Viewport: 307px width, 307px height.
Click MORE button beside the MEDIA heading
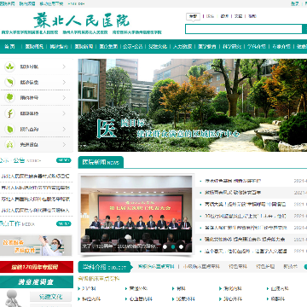point(64,223)
